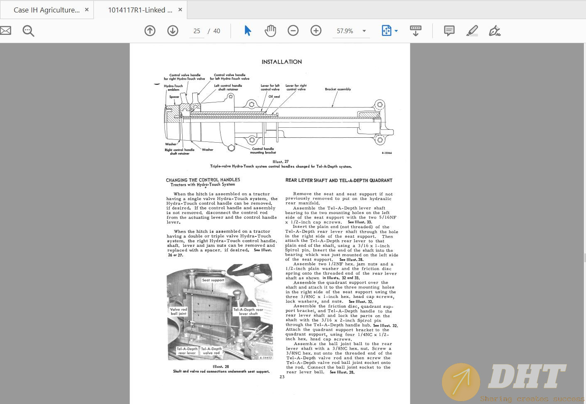Click the fit page icon

point(386,31)
